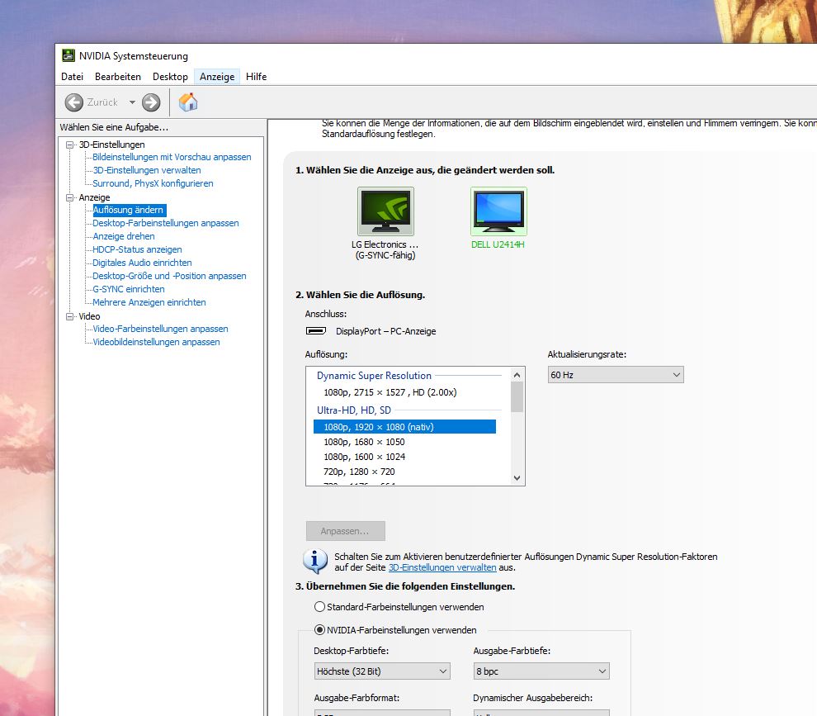
Task: Open HDCP-Status anzeigen
Action: 137,249
